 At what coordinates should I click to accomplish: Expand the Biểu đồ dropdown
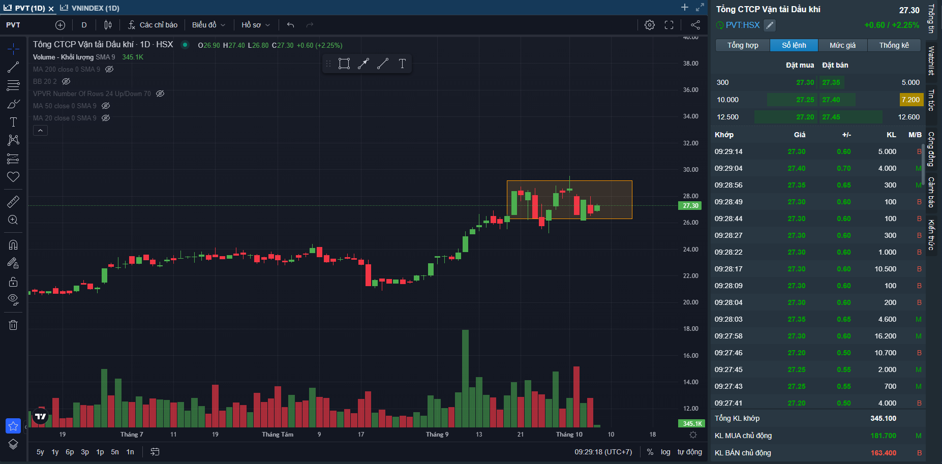208,25
